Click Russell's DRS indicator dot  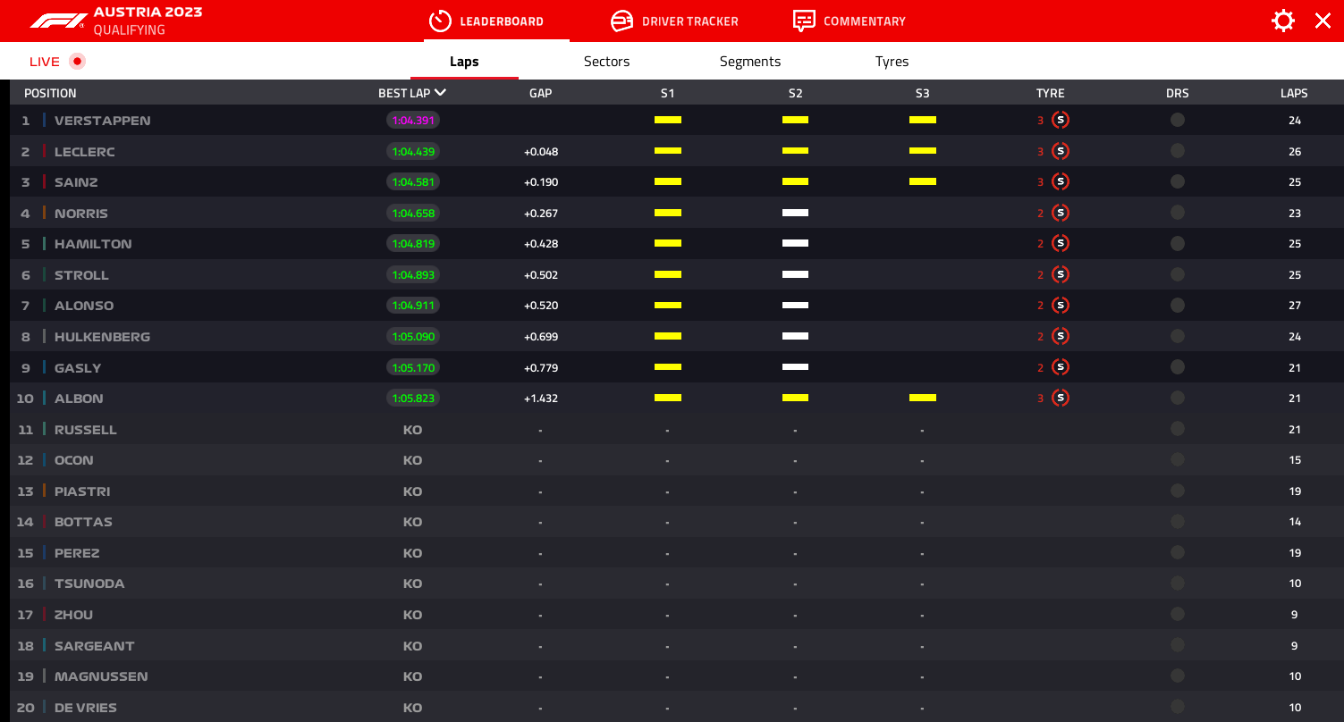[x=1178, y=429]
